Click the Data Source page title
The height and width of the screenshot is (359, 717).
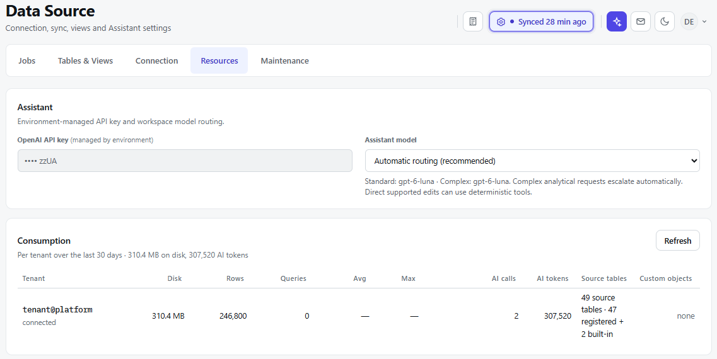50,11
